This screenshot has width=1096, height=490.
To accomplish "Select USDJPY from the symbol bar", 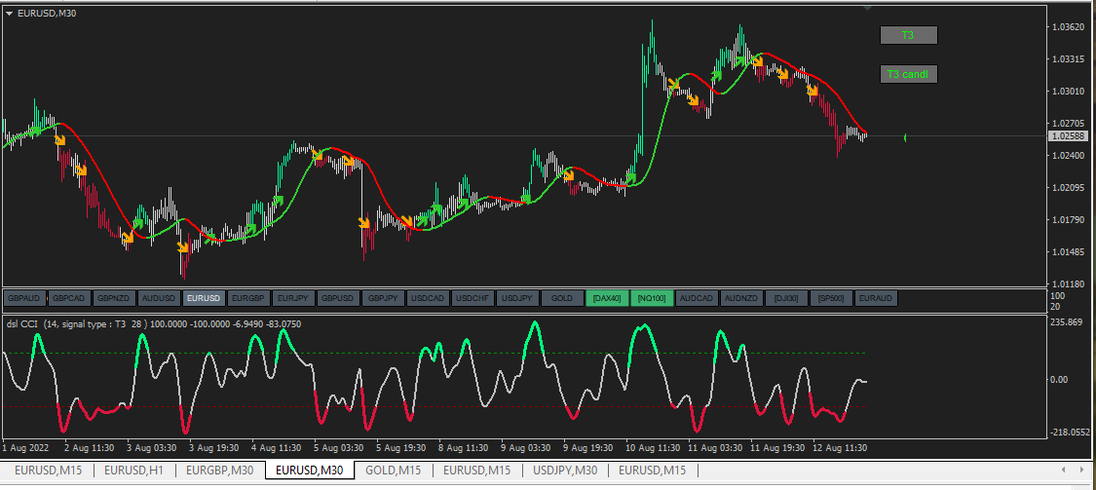I will click(517, 298).
